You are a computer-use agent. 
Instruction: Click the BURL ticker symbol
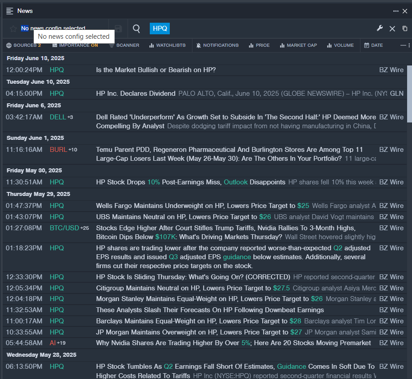click(x=58, y=150)
